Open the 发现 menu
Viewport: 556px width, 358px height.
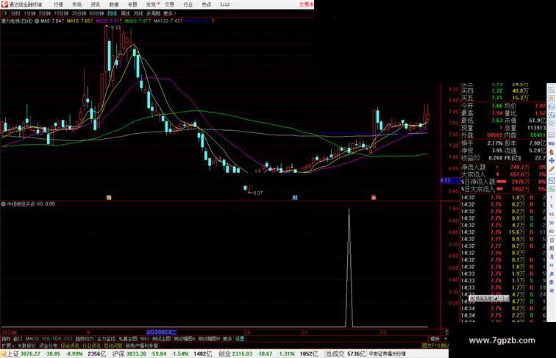click(x=151, y=4)
